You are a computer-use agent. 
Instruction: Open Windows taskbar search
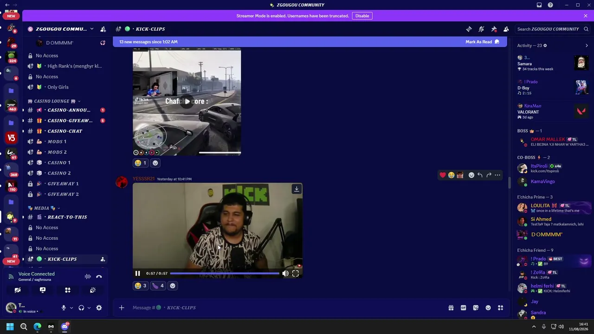(x=24, y=327)
